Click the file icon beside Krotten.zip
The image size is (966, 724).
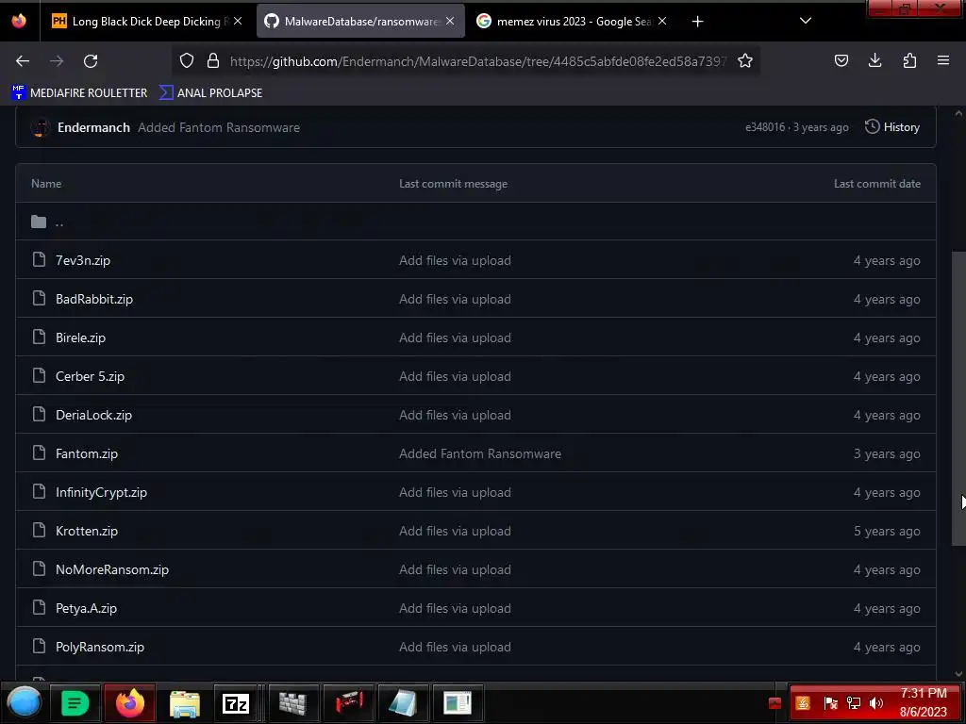coord(39,530)
